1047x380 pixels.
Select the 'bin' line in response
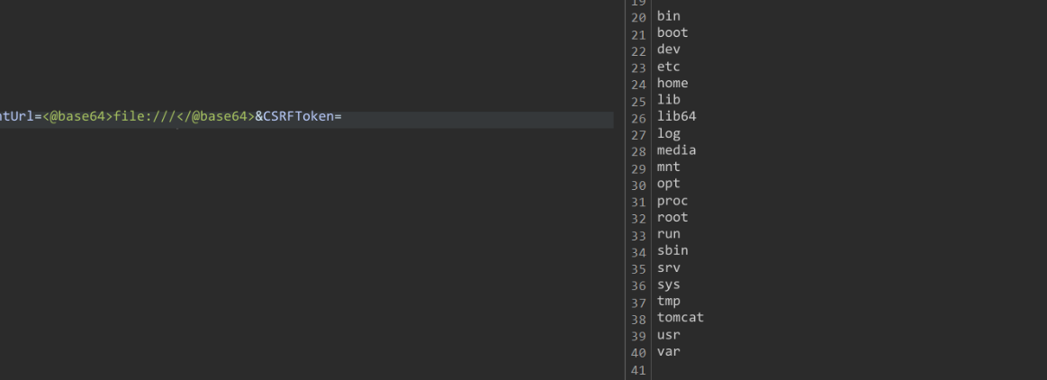coord(669,16)
